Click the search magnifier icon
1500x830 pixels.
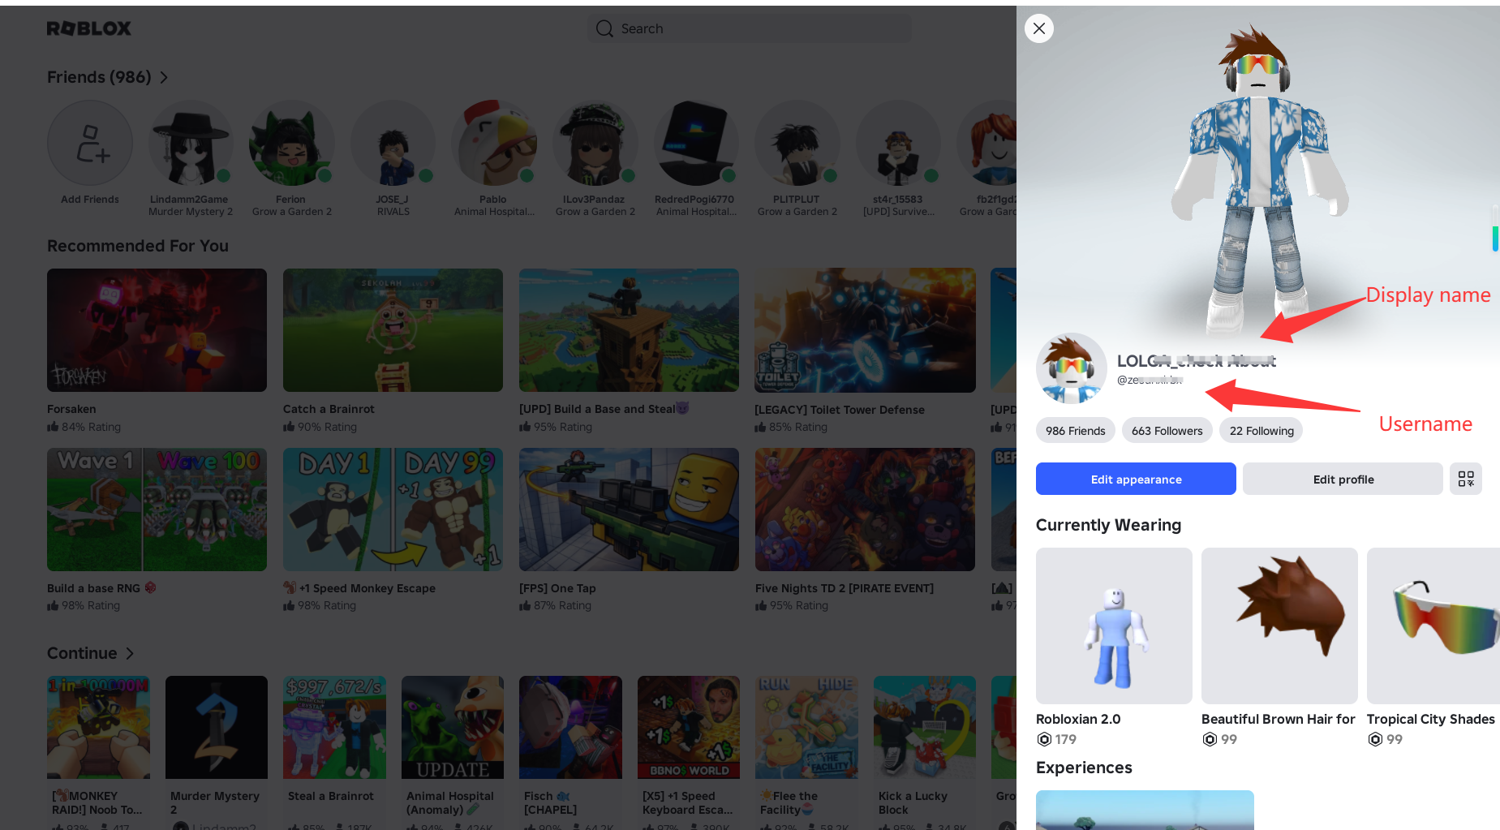point(604,28)
